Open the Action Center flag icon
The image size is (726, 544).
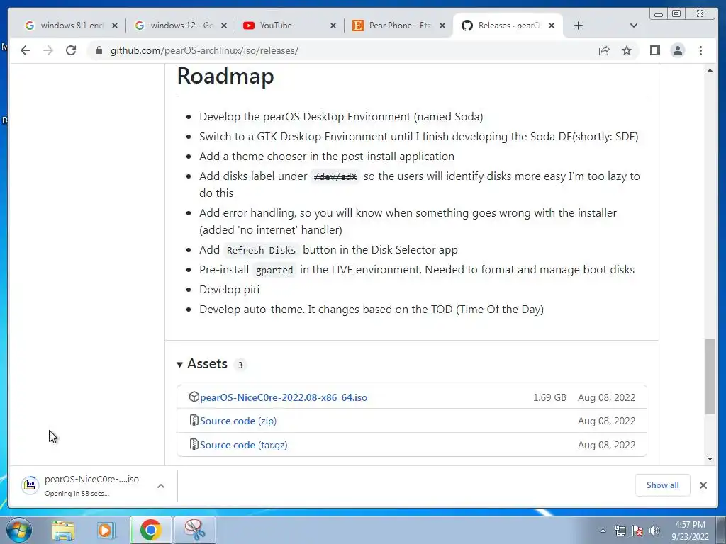click(637, 531)
